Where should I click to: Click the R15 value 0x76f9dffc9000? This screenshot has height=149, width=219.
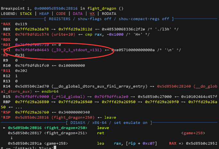(32, 97)
